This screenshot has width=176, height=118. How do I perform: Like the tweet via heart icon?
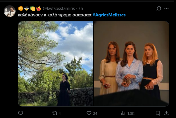89,113
